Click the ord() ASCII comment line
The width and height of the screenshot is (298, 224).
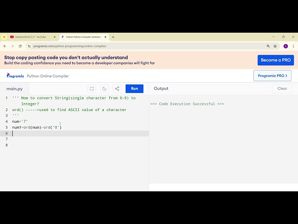[69, 110]
